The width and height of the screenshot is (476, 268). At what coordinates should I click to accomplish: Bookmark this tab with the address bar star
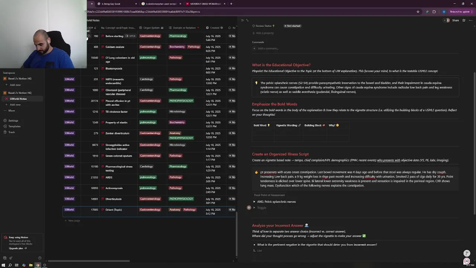(x=418, y=12)
